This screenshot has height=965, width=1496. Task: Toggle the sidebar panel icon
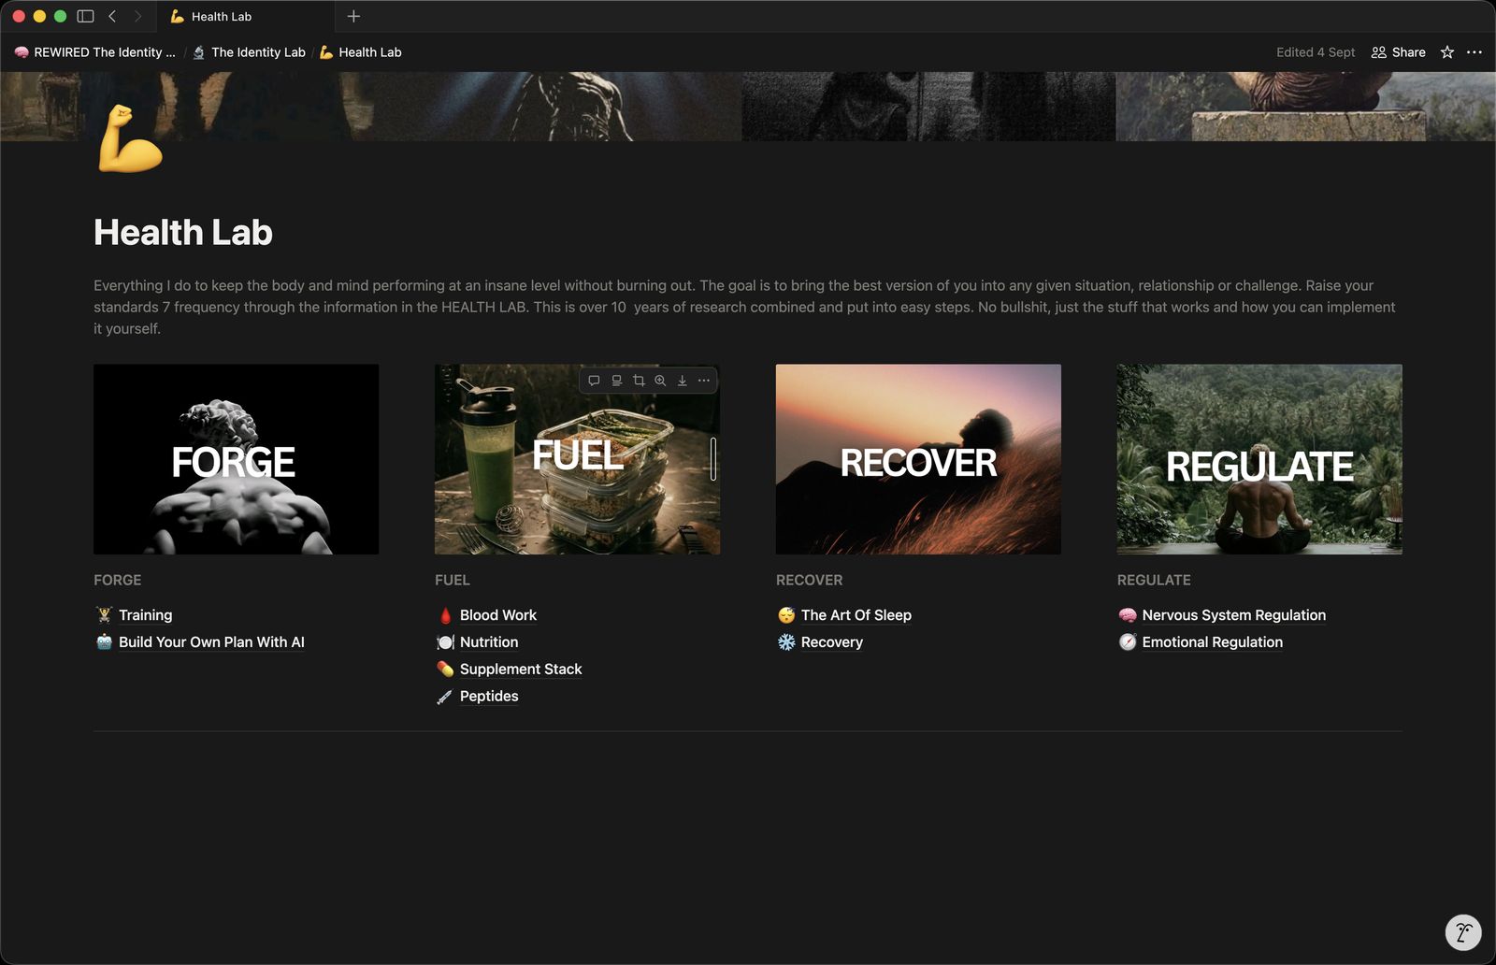85,16
